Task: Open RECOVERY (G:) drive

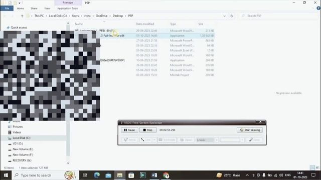Action: (x=22, y=160)
